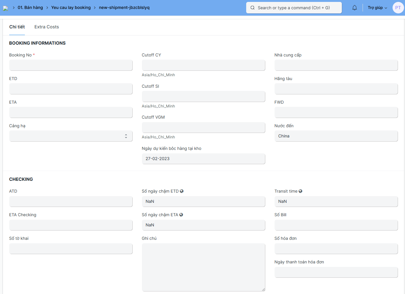Click the notification bell icon
The width and height of the screenshot is (405, 294).
(355, 8)
